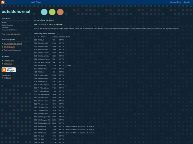Image resolution: width=193 pixels, height=144 pixels.
Task: Open Create Blog in navbar
Action: tap(175, 2)
